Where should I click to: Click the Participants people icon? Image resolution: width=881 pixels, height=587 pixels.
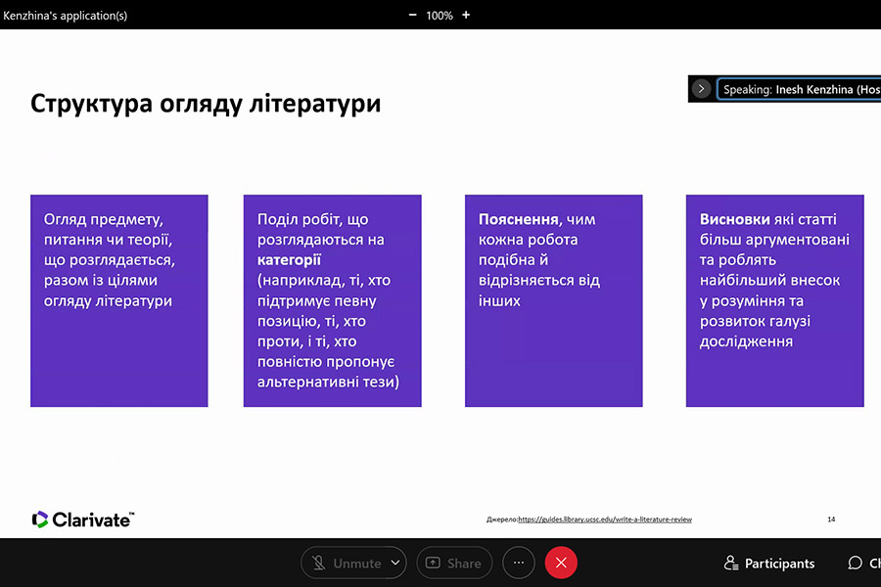tap(730, 564)
